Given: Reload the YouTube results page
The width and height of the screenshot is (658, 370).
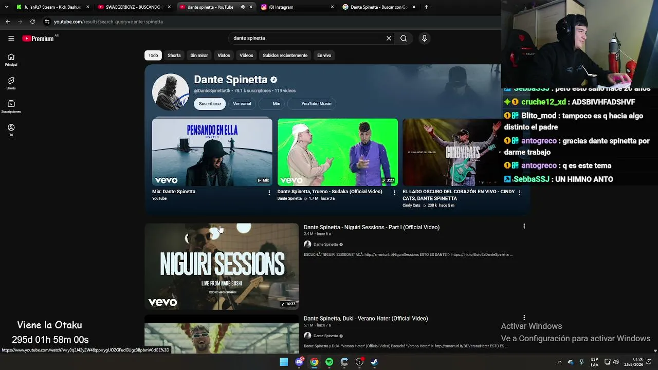Looking at the screenshot, I should [x=32, y=22].
